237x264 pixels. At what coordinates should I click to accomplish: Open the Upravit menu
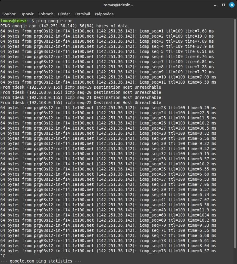(27, 14)
